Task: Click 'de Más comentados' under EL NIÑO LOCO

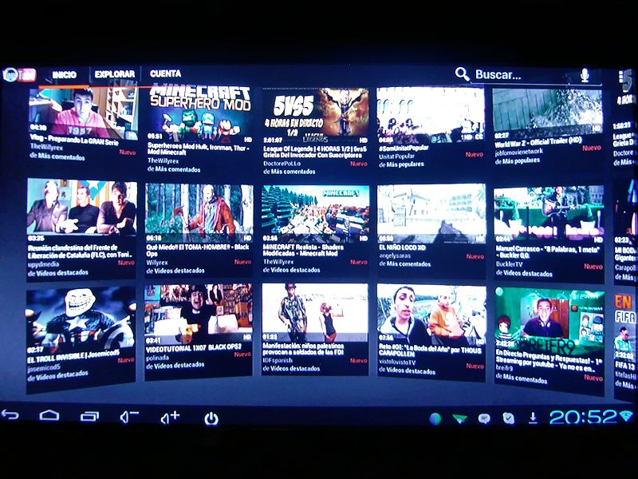Action: point(405,264)
